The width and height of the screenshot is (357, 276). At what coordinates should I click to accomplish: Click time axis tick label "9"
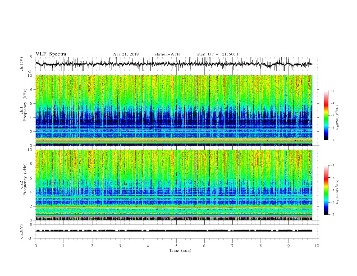tap(288, 246)
